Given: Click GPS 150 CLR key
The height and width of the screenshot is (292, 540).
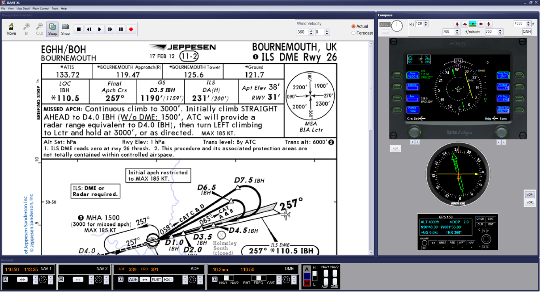Looking at the screenshot, I should pos(480,225).
